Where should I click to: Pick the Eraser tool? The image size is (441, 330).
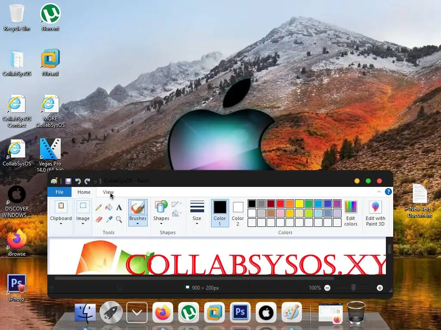point(99,219)
